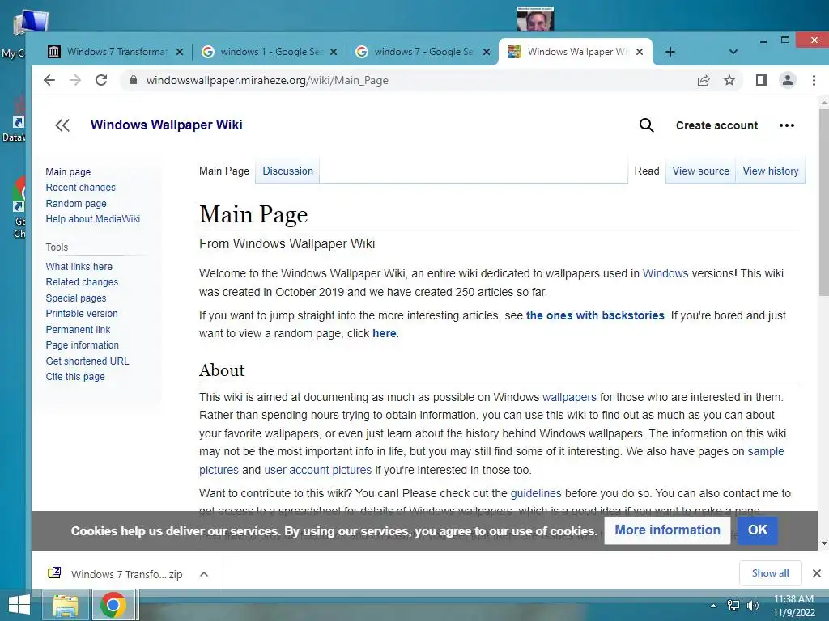
Task: Click the browser forward arrow
Action: pyautogui.click(x=75, y=80)
